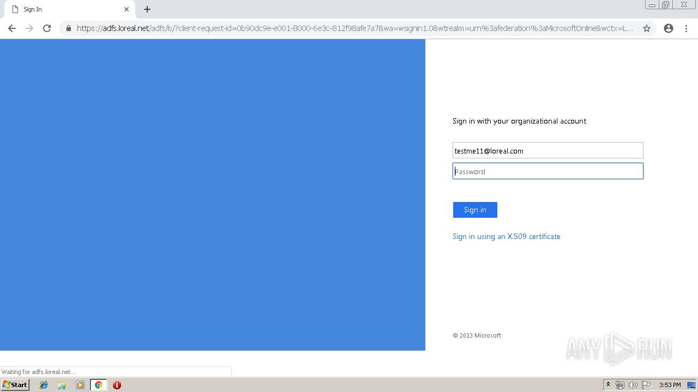Focus the Password input field
The image size is (698, 392).
point(548,171)
